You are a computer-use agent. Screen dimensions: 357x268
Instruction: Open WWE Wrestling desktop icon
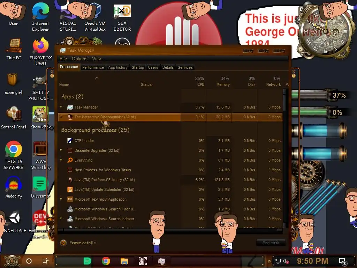click(41, 155)
